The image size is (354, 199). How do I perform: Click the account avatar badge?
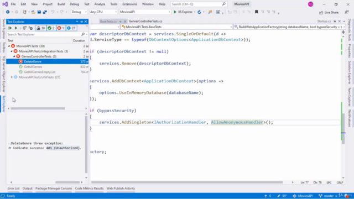[x=311, y=4]
